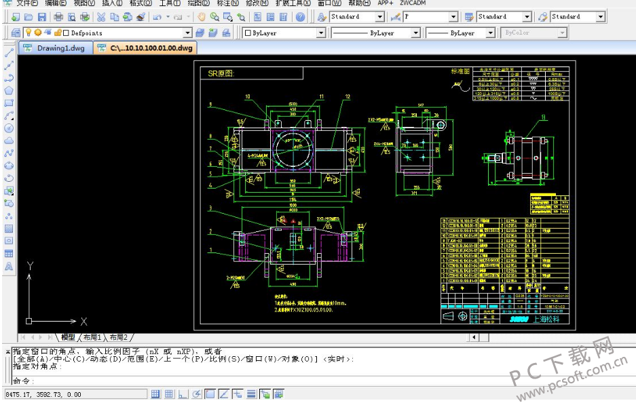Screen dimensions: 636x403
Task: Toggle Grid display in status bar
Action: pyautogui.click(x=169, y=394)
